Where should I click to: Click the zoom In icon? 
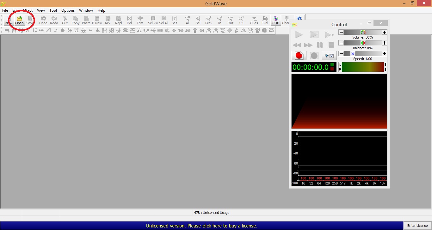220,21
